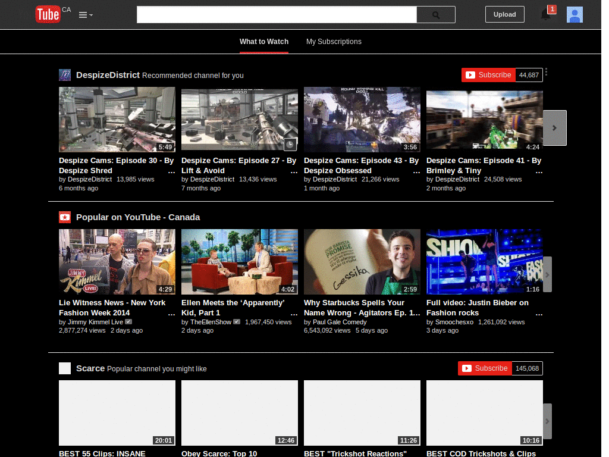Subscribe to Scarce channel
The height and width of the screenshot is (457, 609).
485,368
